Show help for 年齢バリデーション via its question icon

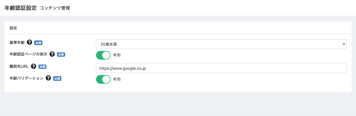point(48,78)
